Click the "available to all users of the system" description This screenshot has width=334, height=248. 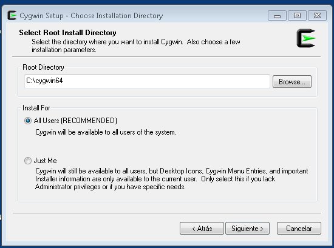point(106,132)
